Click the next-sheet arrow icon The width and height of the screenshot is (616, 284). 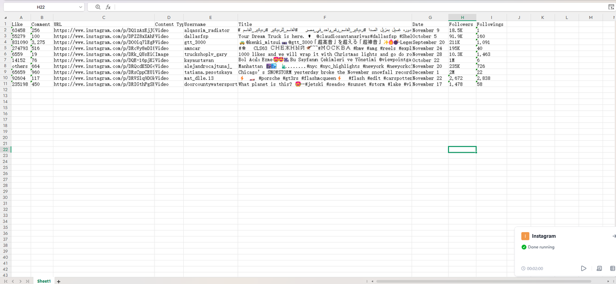point(19,281)
